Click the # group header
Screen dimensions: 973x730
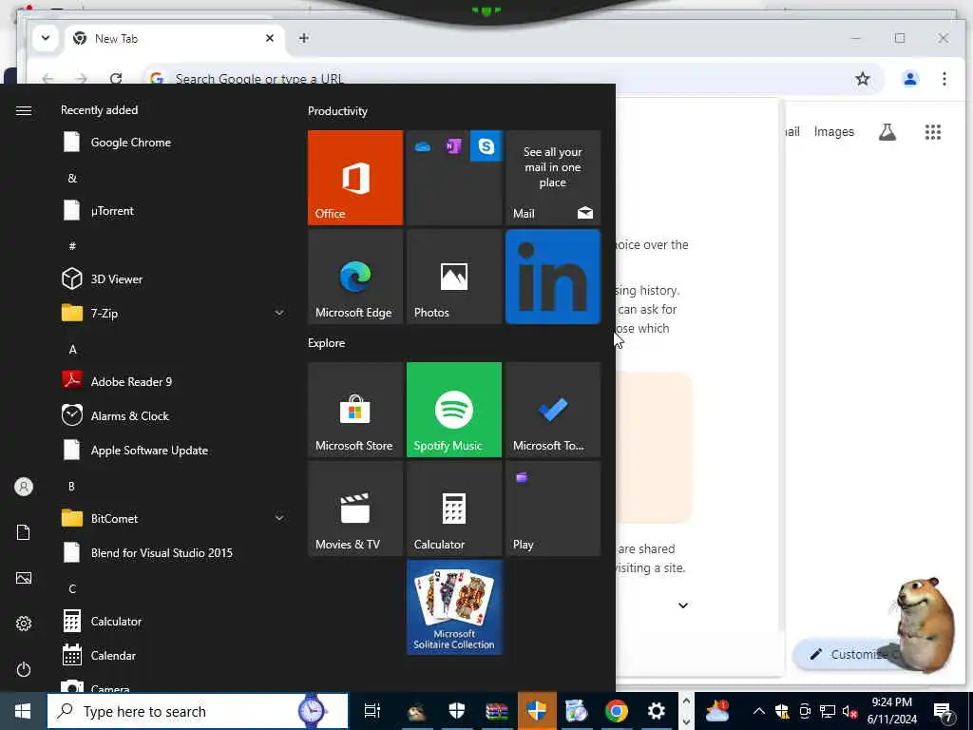(x=72, y=246)
